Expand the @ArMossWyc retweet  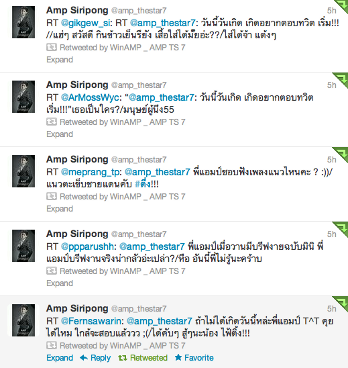(60, 134)
